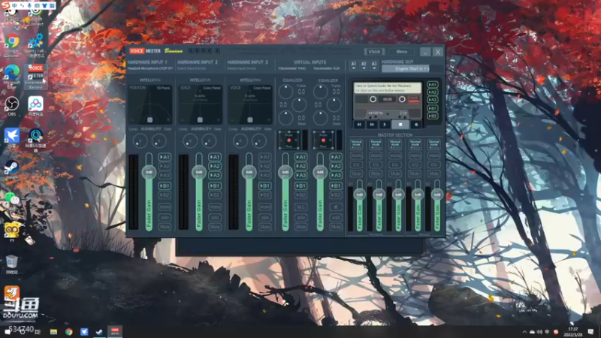
Task: Click cassette display to select audio file
Action: pos(387,88)
